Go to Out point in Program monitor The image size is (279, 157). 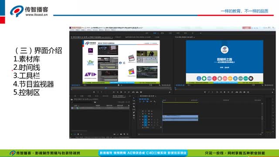[232, 92]
